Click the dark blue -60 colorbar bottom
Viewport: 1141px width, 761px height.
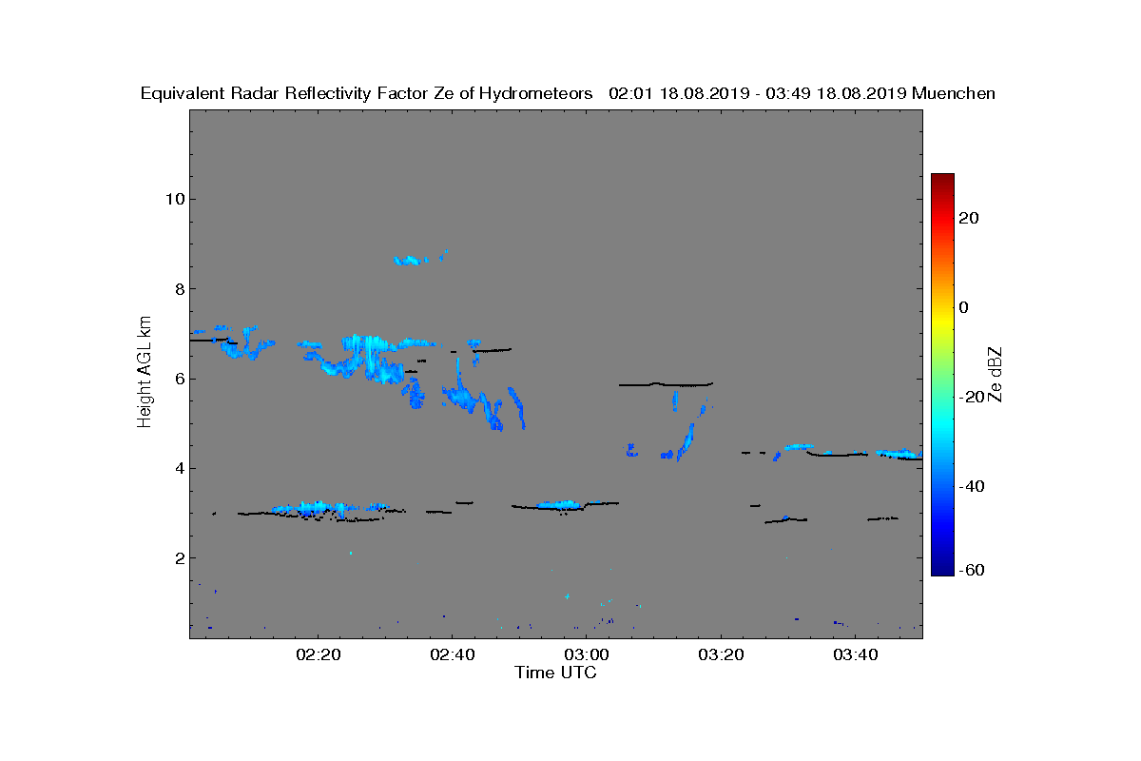(942, 570)
